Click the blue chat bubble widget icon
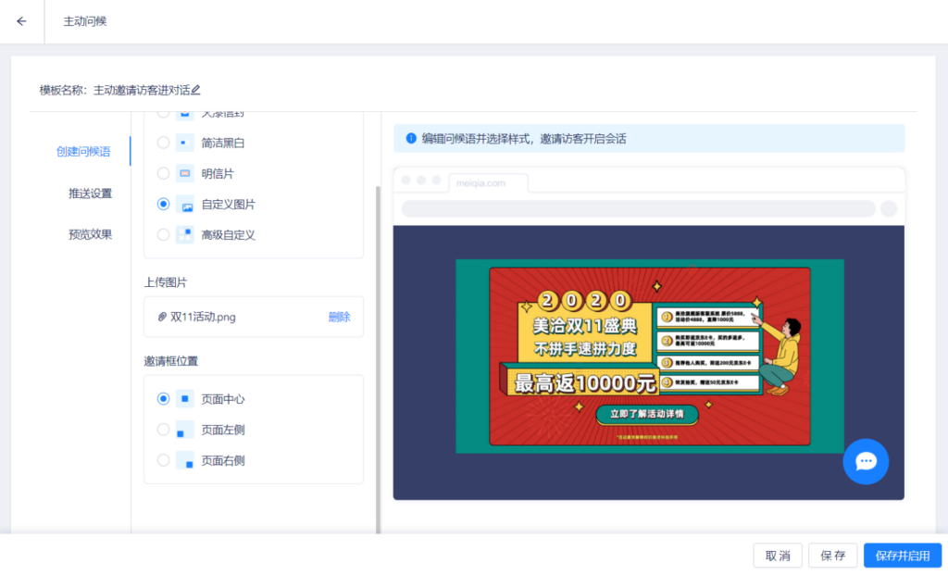The width and height of the screenshot is (948, 575). [x=866, y=461]
